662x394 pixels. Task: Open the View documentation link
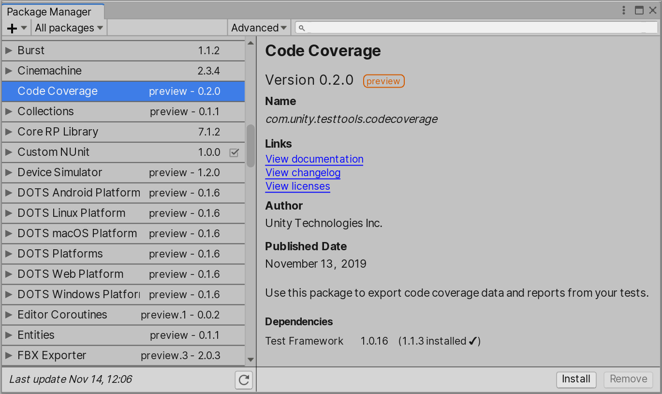(x=314, y=159)
